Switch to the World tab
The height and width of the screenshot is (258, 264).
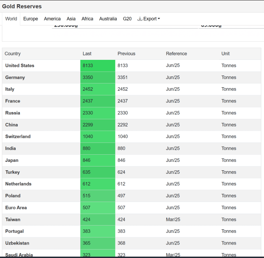coord(11,19)
